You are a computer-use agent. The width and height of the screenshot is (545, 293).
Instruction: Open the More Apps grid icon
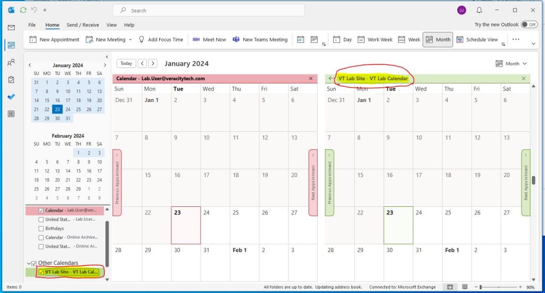pyautogui.click(x=11, y=114)
